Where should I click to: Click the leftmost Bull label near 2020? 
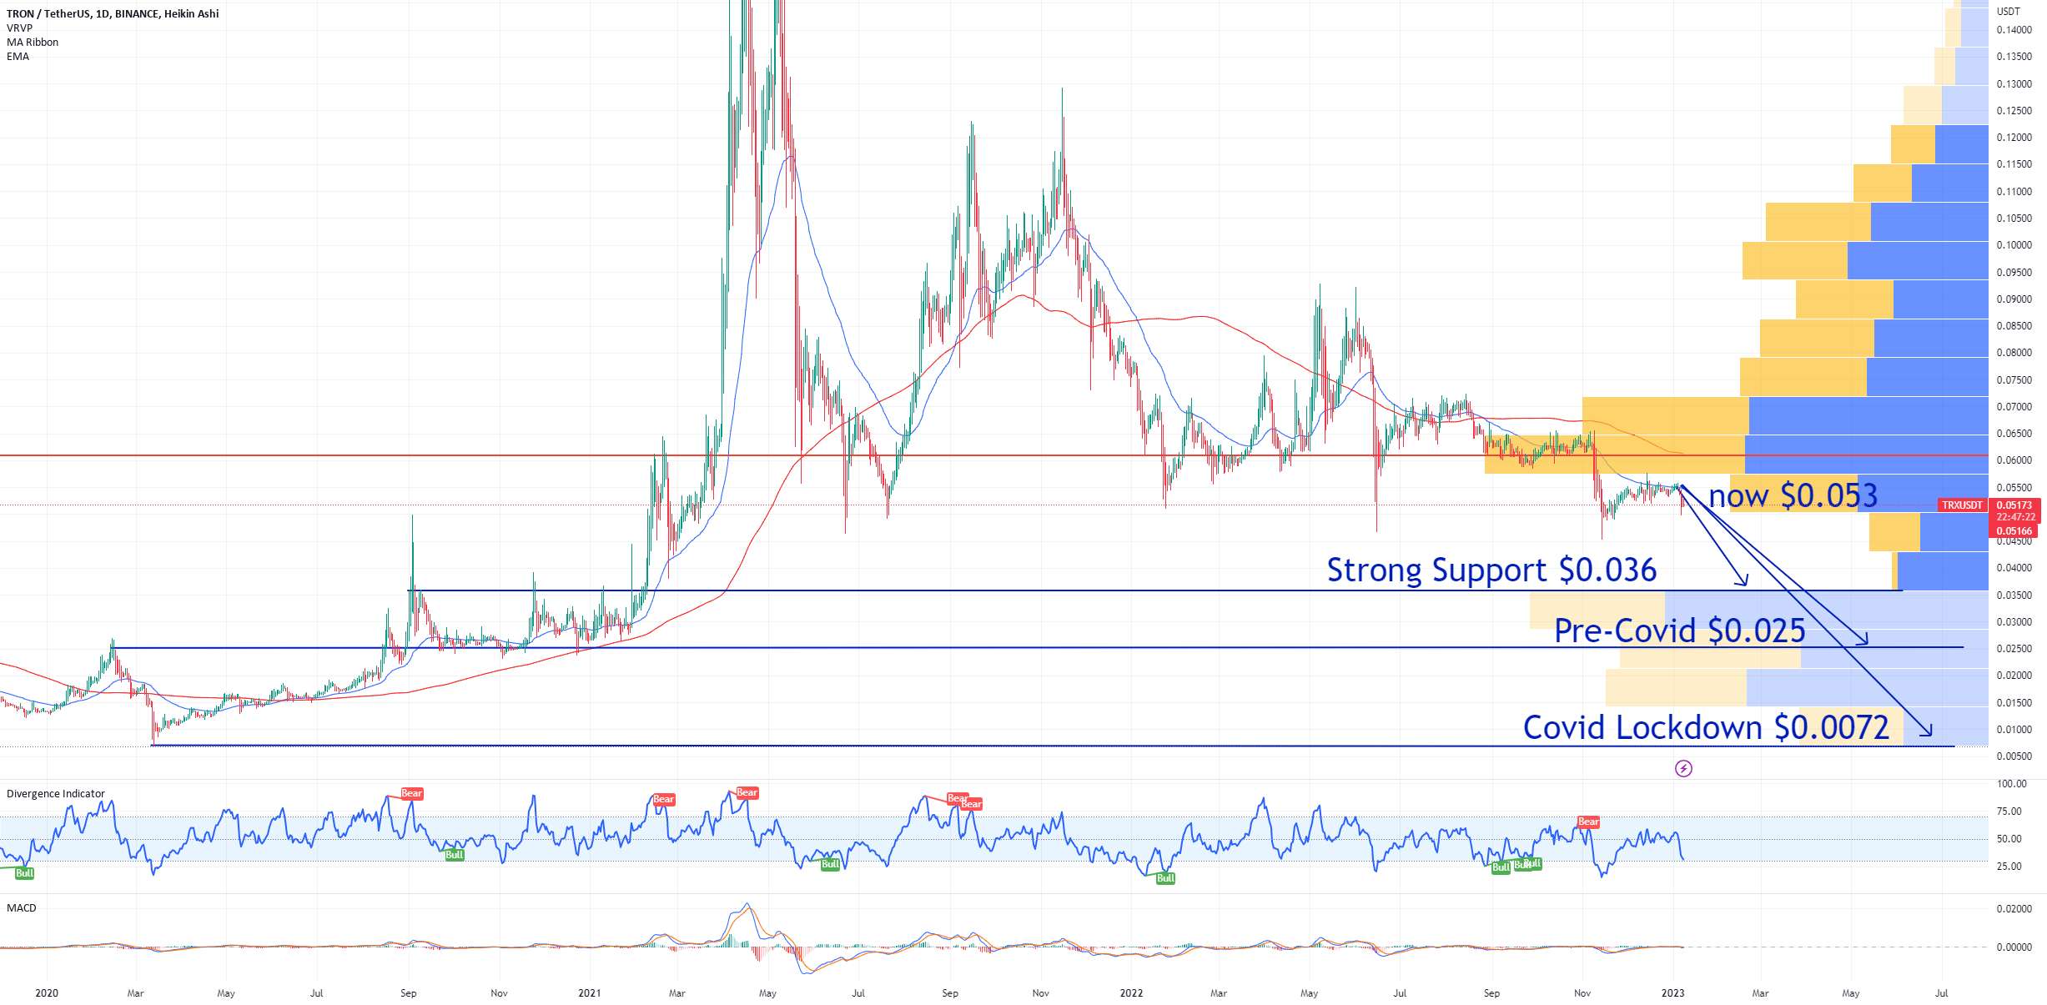click(24, 873)
